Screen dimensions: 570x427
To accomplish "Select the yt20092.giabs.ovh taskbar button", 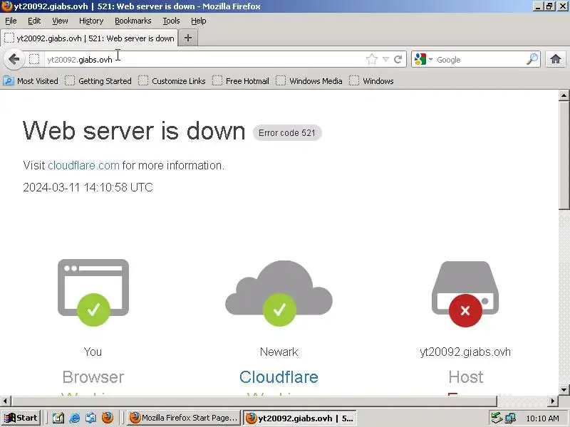I will click(299, 418).
